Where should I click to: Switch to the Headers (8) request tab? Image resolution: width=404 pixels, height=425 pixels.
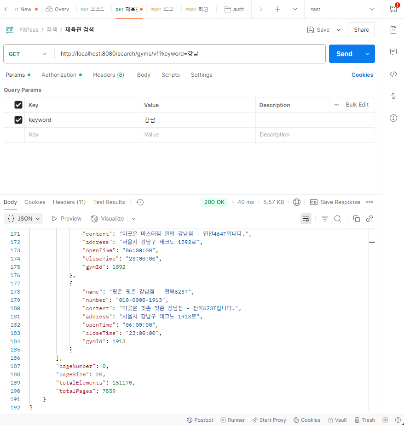109,75
